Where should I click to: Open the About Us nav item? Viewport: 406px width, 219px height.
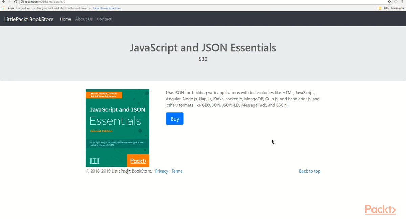coord(84,19)
